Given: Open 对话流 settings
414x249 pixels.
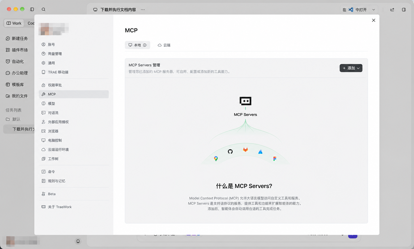Looking at the screenshot, I should click(74, 113).
